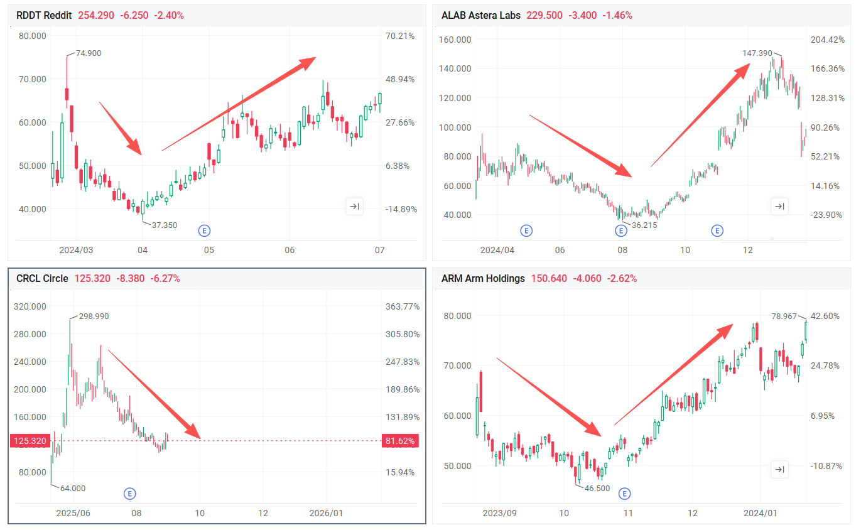This screenshot has height=530, width=861.
Task: Click the middle earnings marker on Astera Labs chart
Action: pos(621,230)
